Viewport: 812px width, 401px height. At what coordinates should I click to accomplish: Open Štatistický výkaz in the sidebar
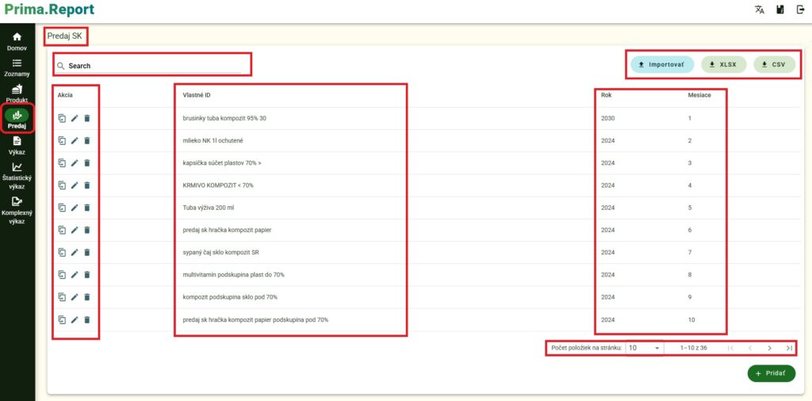(17, 175)
